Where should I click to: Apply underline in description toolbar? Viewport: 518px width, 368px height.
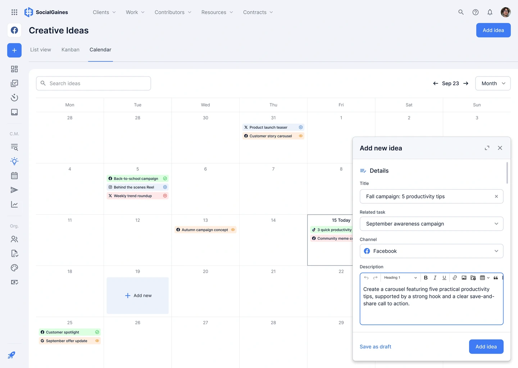click(444, 278)
